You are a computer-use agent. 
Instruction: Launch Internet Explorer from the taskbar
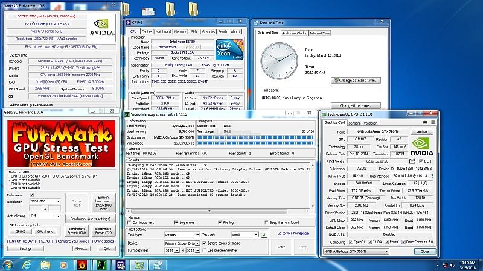27,265
